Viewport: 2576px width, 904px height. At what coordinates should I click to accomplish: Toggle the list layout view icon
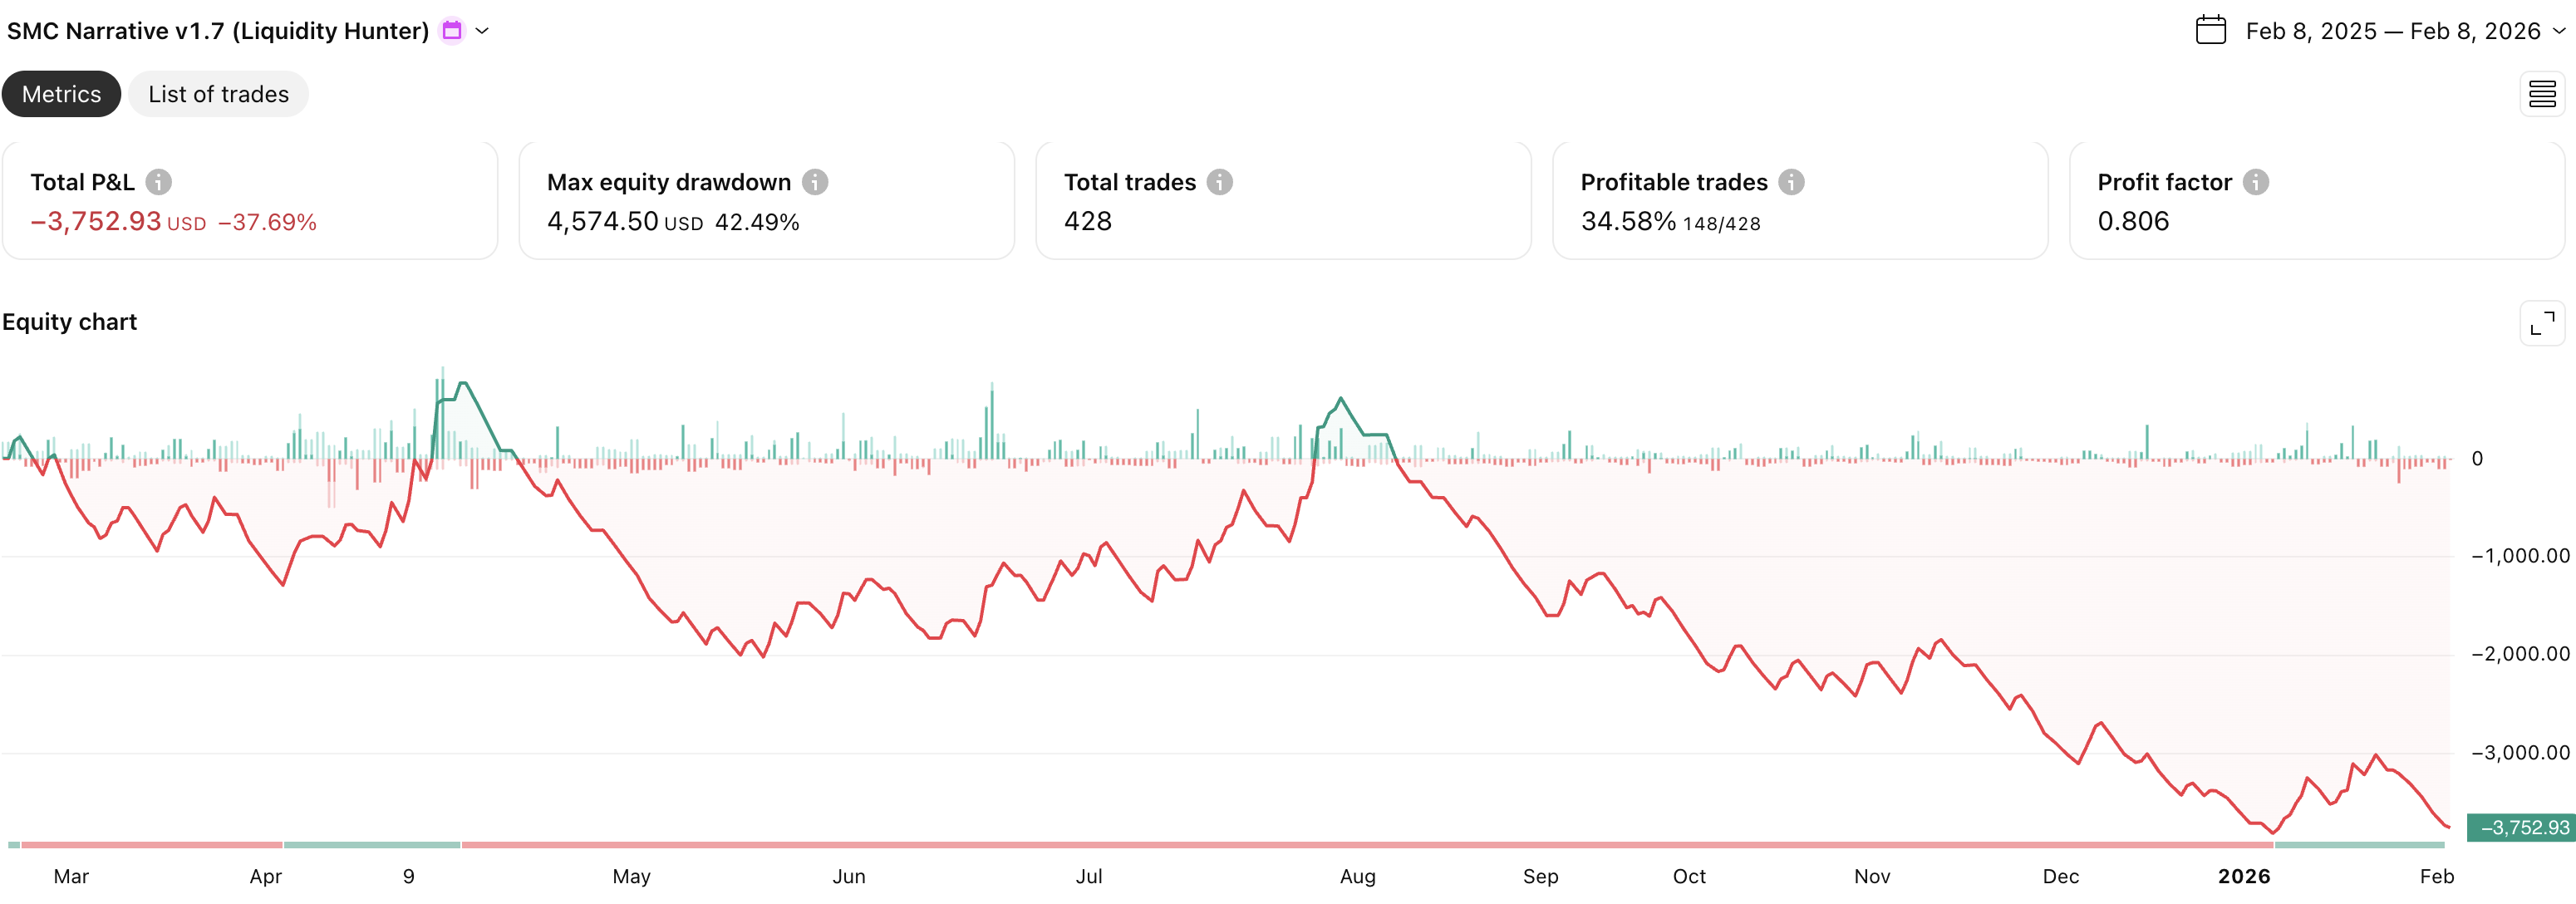2541,95
